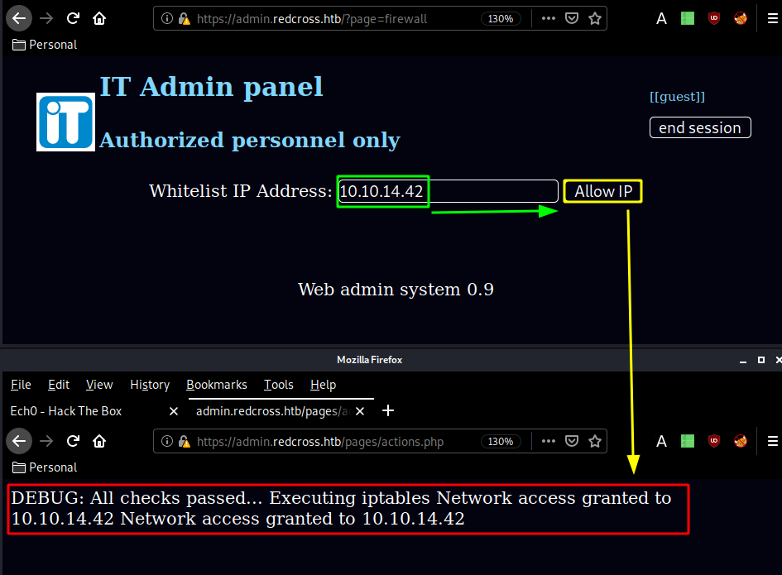The image size is (782, 575).
Task: Open the Tools menu
Action: pos(279,385)
